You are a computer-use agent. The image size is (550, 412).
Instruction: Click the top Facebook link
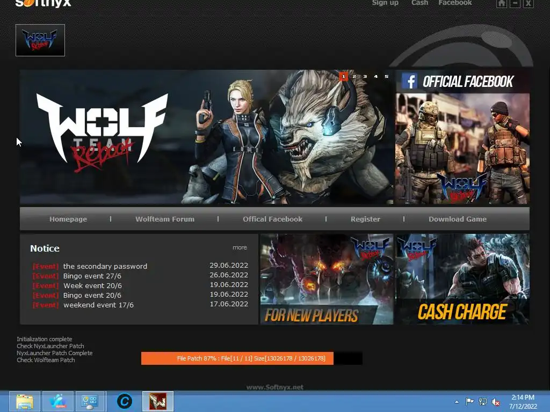click(455, 3)
